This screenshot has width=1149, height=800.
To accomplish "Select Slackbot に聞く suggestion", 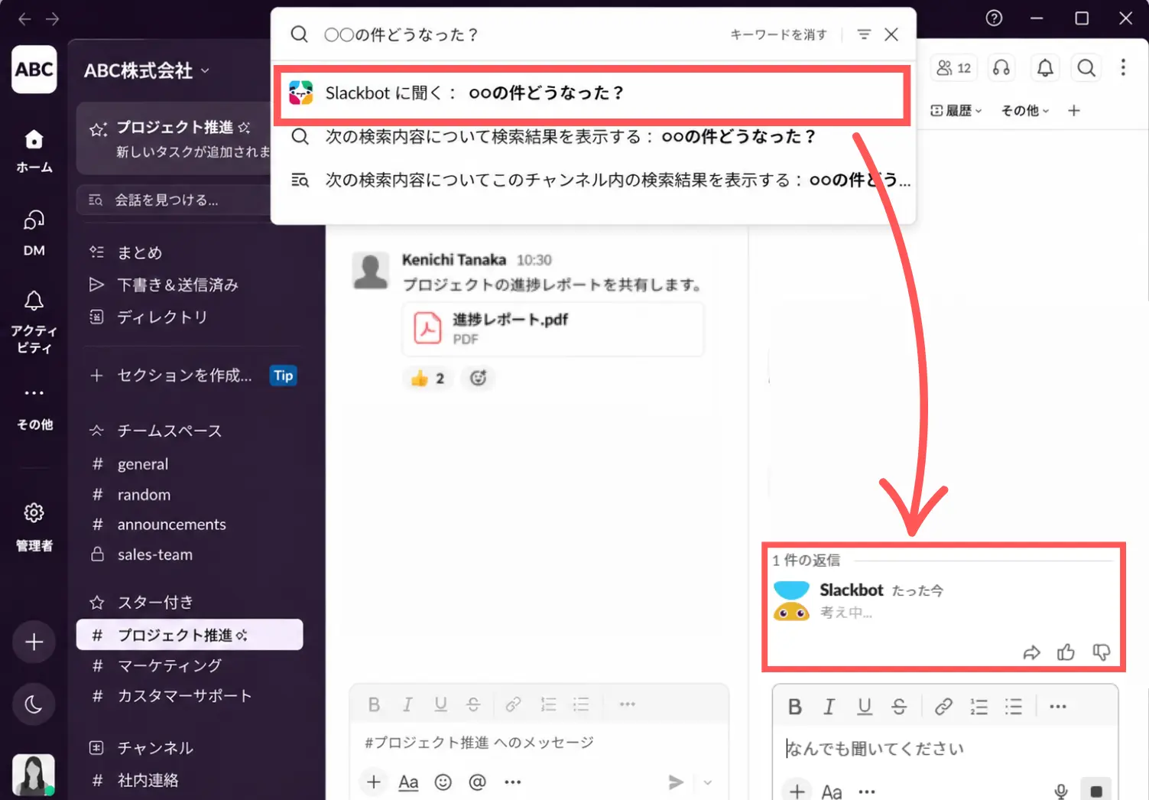I will coord(592,93).
